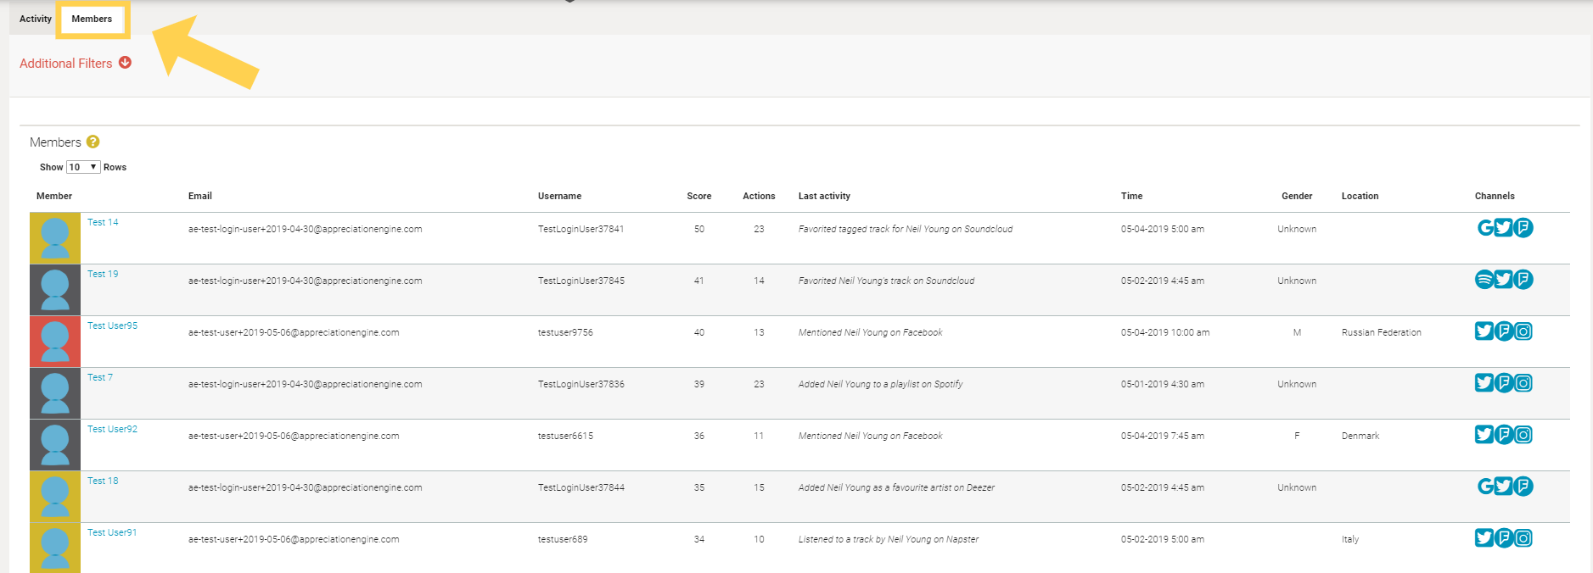This screenshot has height=573, width=1593.
Task: Select 'Added Neil Young to a playlist on Spotify'
Action: click(881, 384)
